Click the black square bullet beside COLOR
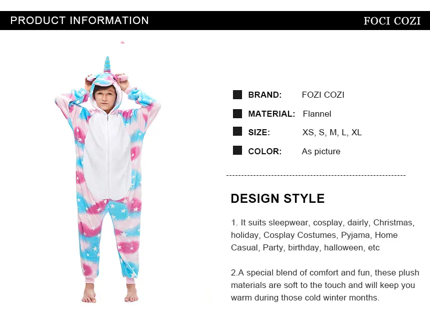Viewport: 430px width, 311px height. pyautogui.click(x=237, y=150)
